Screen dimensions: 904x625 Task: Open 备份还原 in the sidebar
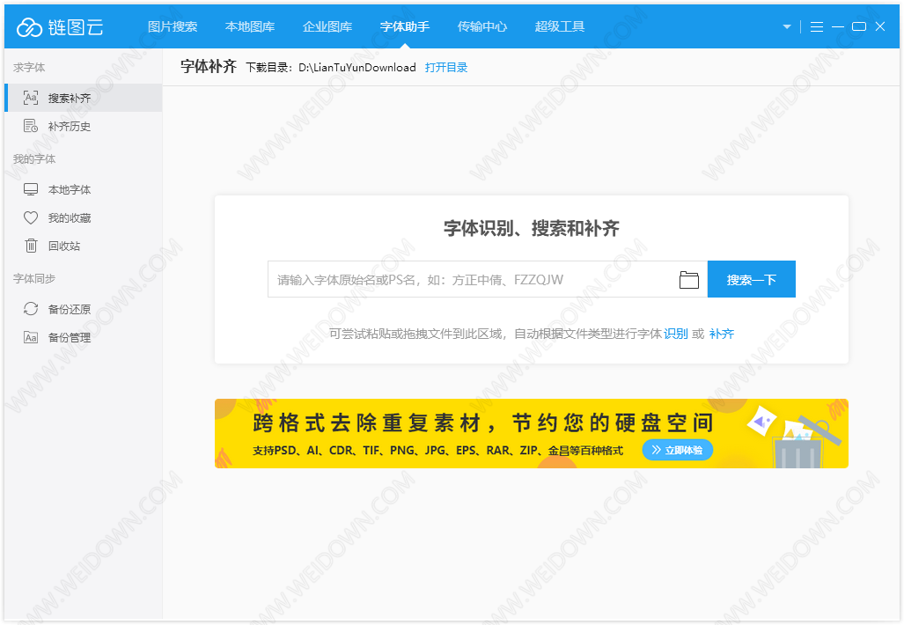83,309
